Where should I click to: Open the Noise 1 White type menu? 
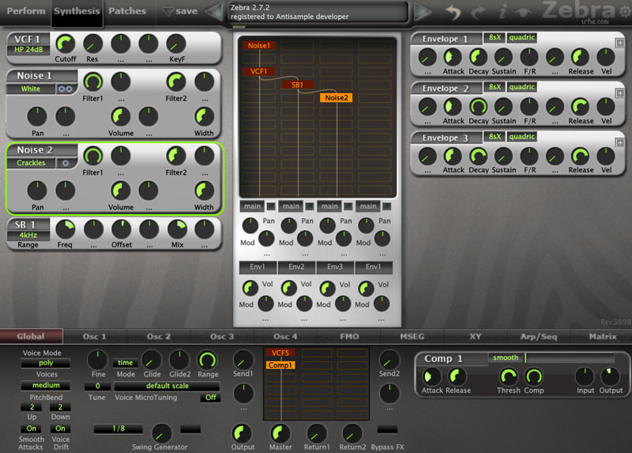click(31, 89)
